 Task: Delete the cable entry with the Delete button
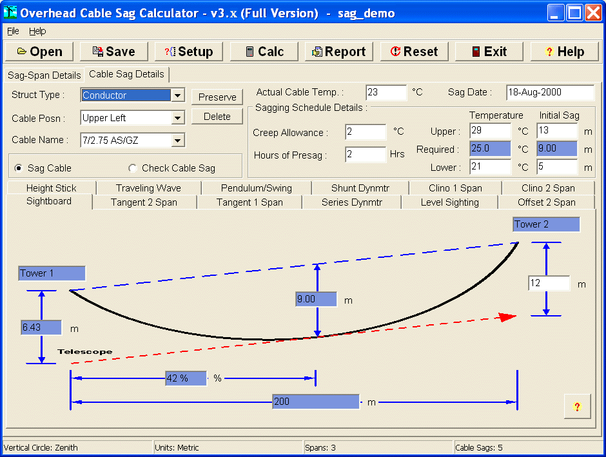point(217,117)
